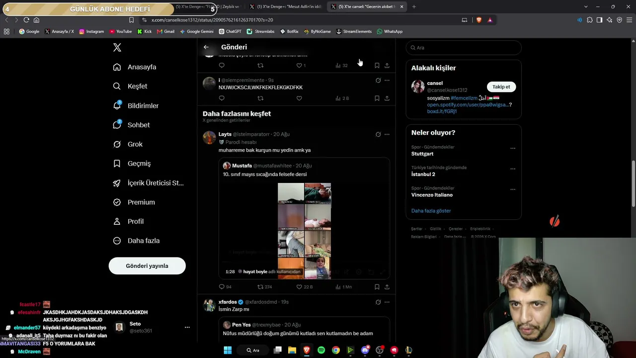Open Sohbet messages in the sidebar
The width and height of the screenshot is (636, 358).
point(131,125)
